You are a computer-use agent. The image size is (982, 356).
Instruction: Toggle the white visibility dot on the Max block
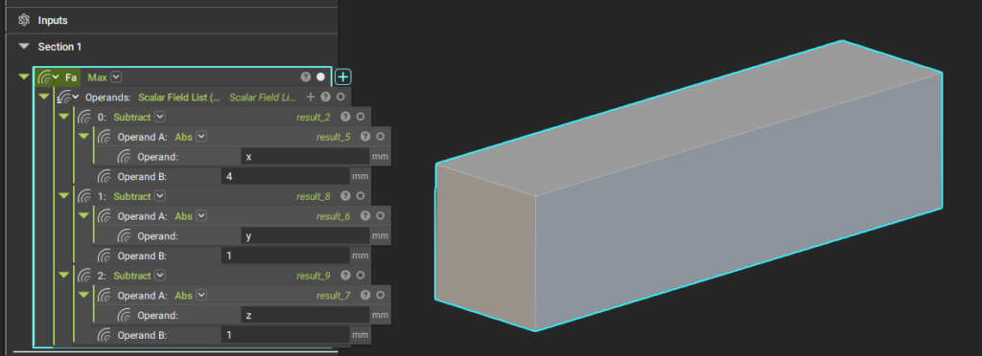pyautogui.click(x=321, y=77)
